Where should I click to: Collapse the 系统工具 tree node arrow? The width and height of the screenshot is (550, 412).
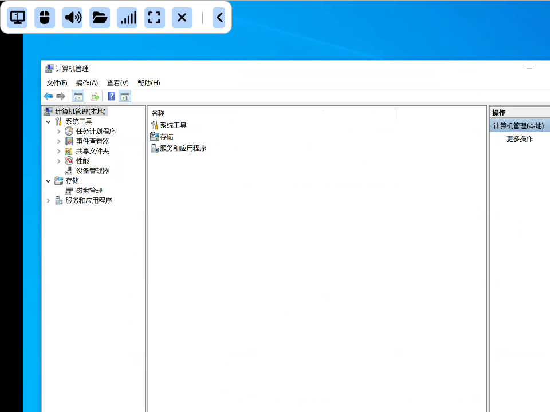(48, 122)
